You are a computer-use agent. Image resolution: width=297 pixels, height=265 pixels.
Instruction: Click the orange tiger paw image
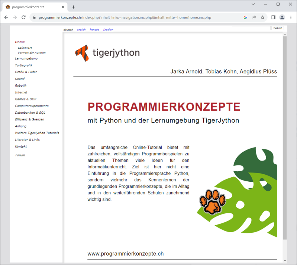(213, 202)
